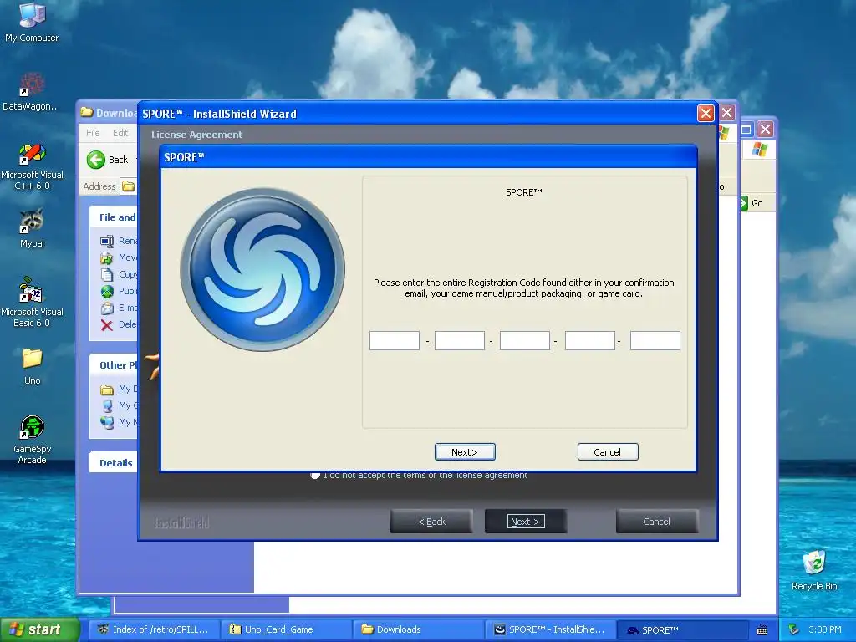Select 'I do not accept' license radio button

315,475
